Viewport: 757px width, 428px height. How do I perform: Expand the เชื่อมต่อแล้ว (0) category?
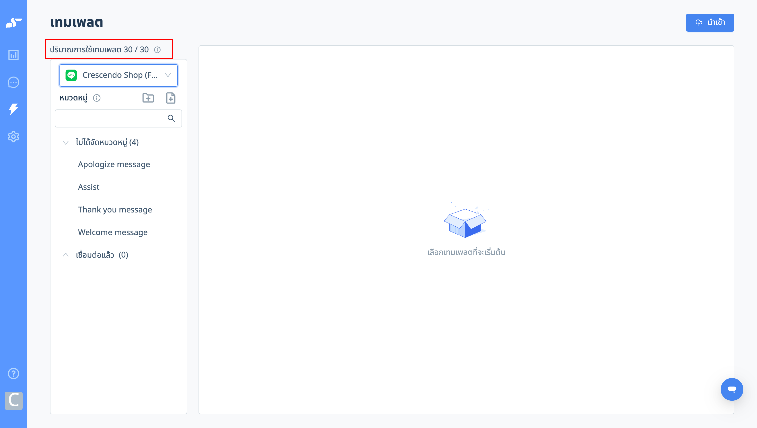tap(66, 255)
